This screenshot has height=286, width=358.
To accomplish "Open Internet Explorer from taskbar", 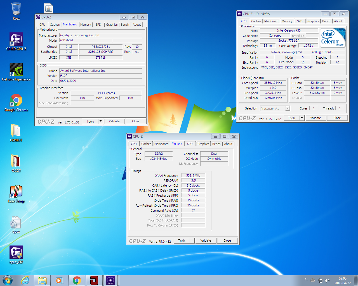I will coord(25,280).
